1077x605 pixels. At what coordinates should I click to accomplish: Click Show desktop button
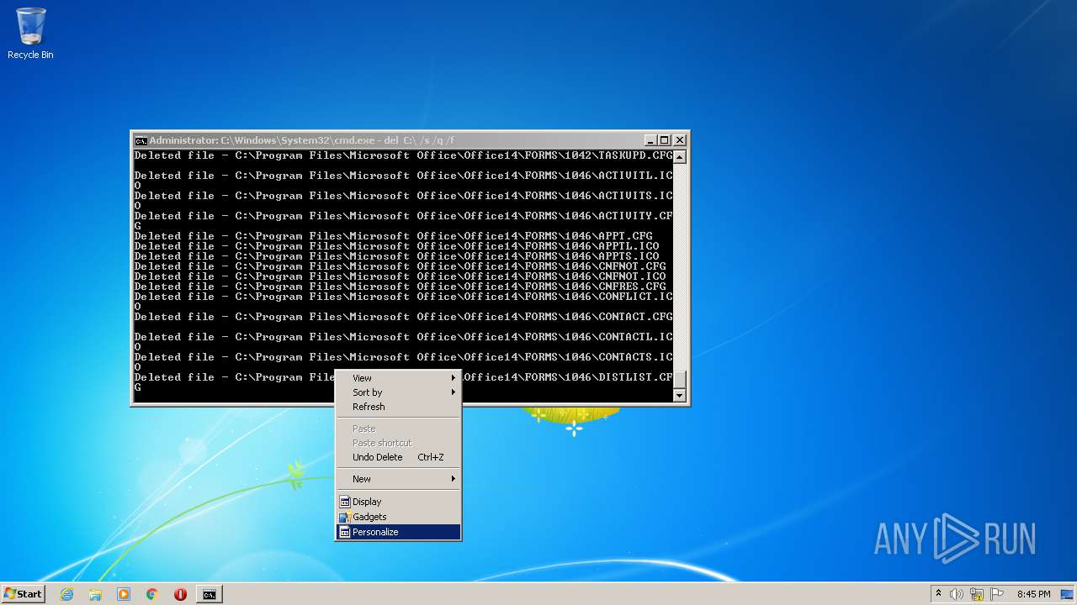(1068, 594)
